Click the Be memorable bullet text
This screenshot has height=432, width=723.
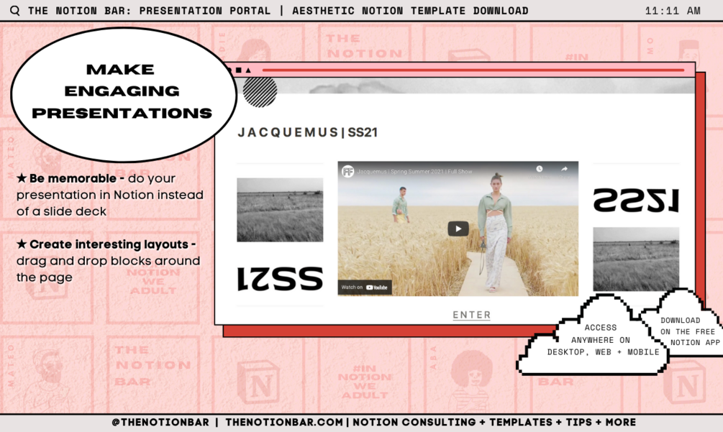pyautogui.click(x=110, y=195)
